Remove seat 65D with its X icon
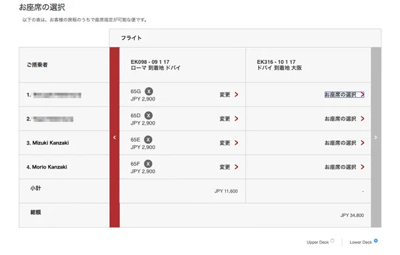 [149, 115]
